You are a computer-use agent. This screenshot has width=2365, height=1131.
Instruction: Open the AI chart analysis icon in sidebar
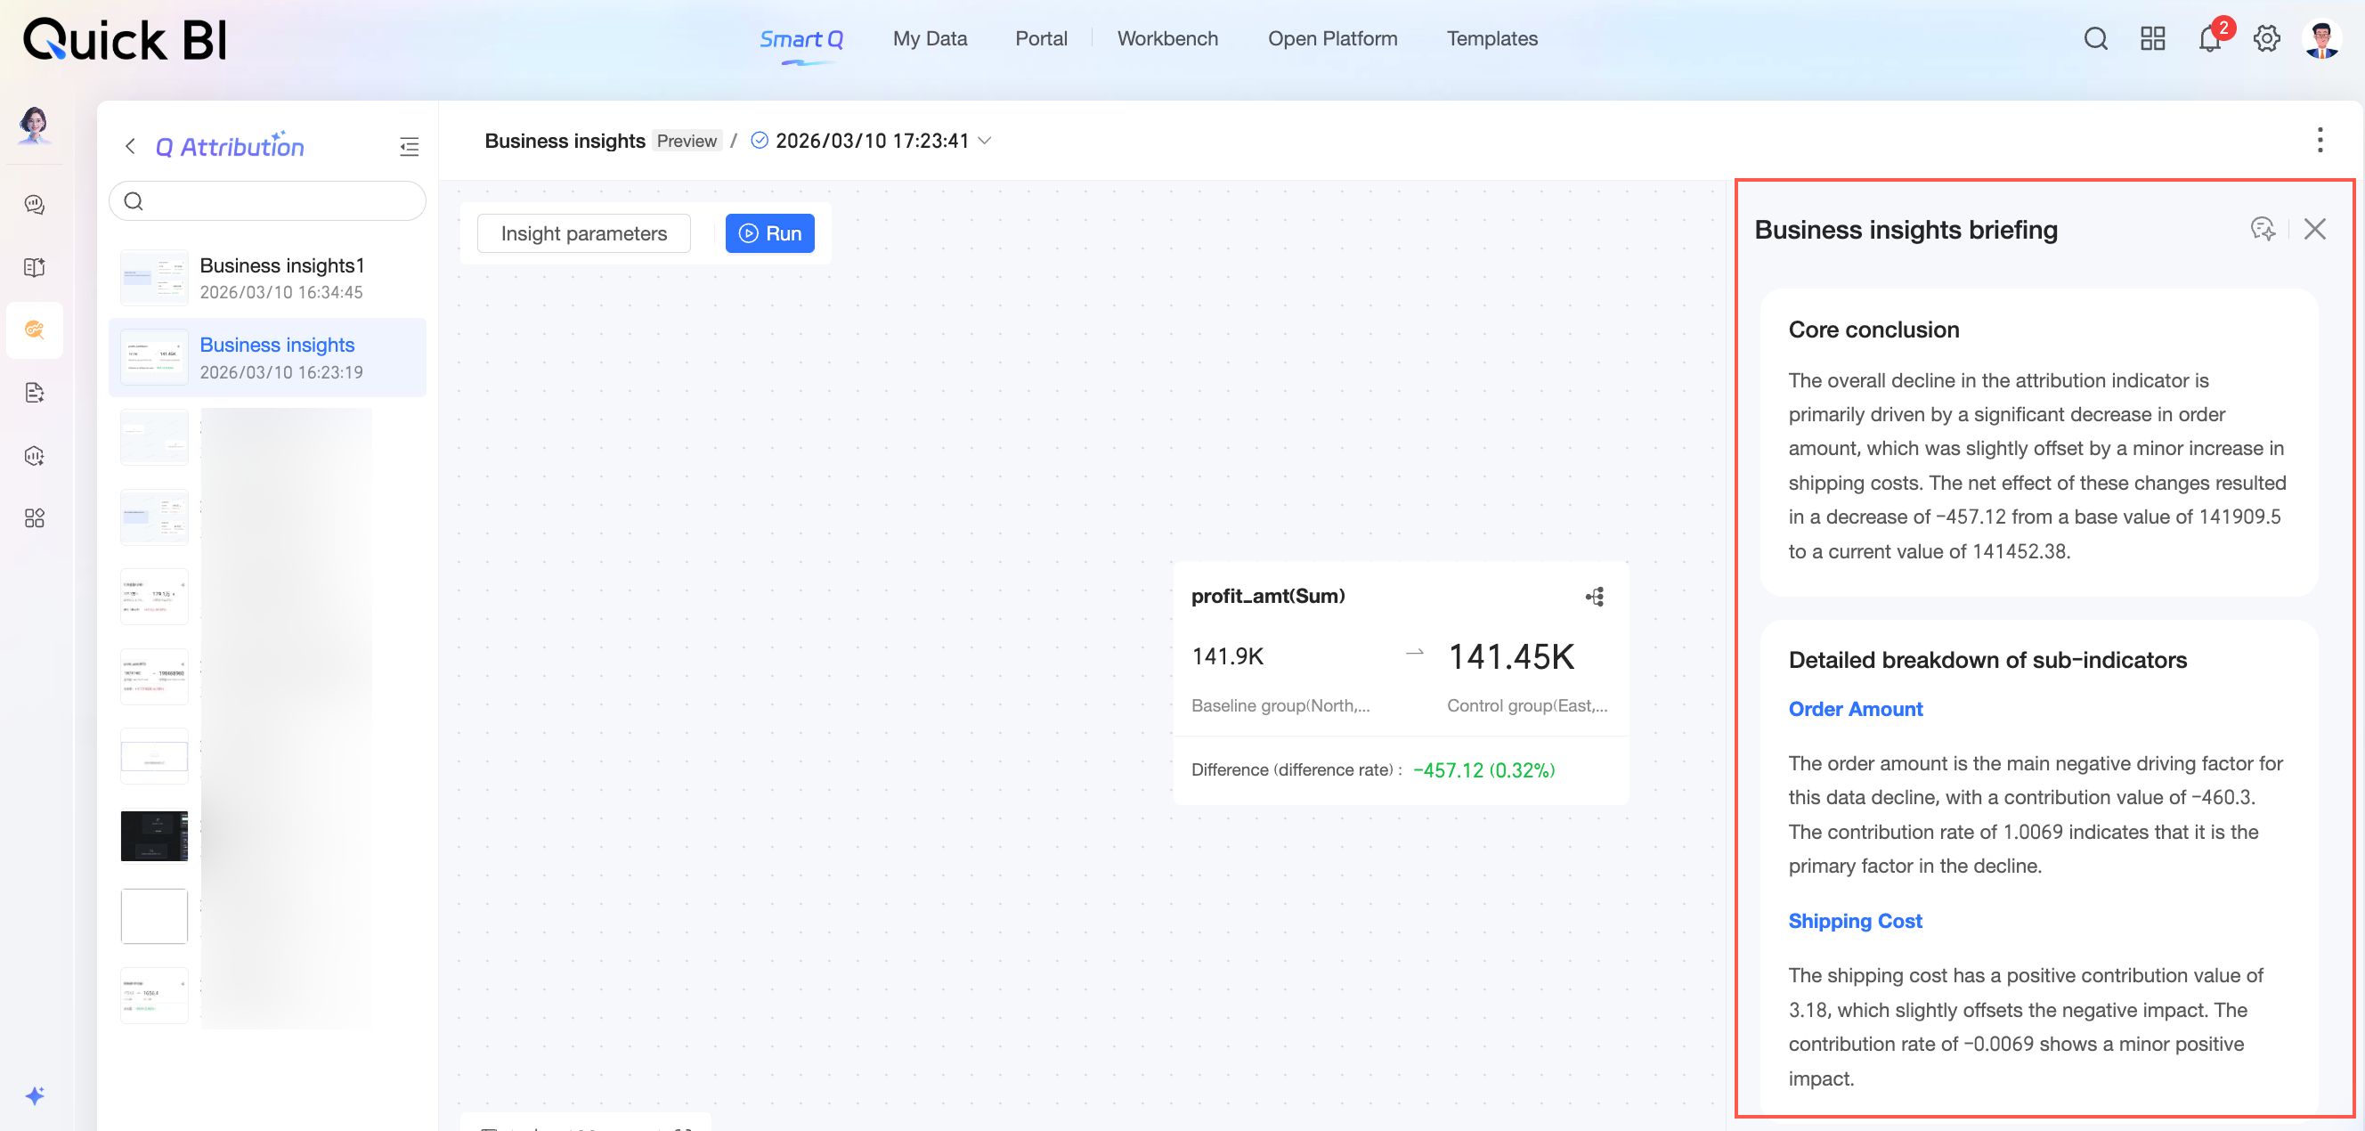34,455
